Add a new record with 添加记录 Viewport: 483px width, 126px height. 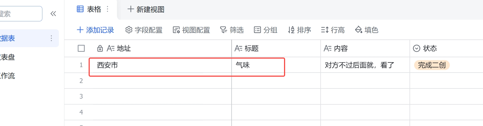click(95, 30)
